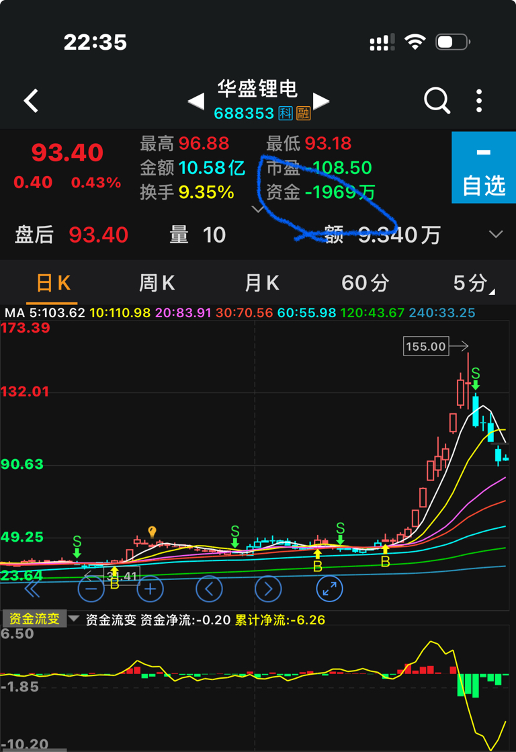This screenshot has height=752, width=516.
Task: Tap the current price 93.40
Action: 67,153
